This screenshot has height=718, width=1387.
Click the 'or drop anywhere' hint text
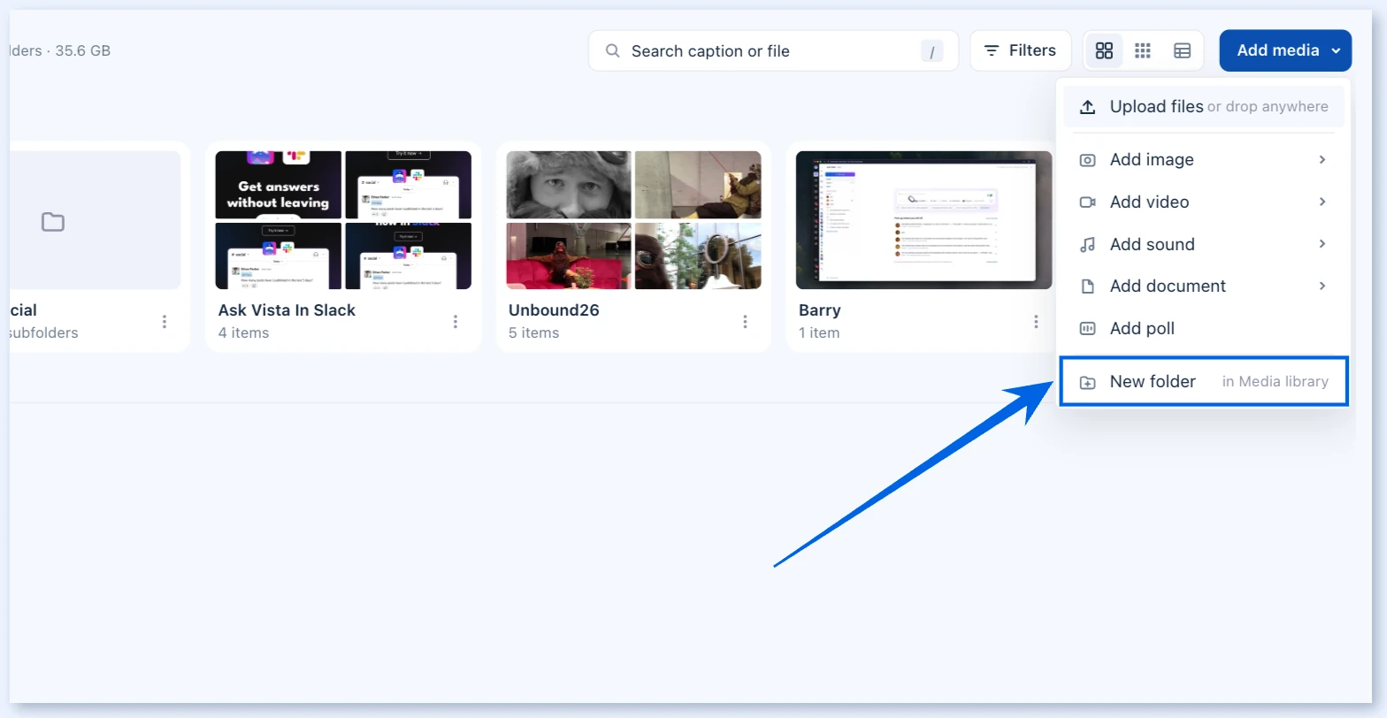tap(1268, 107)
